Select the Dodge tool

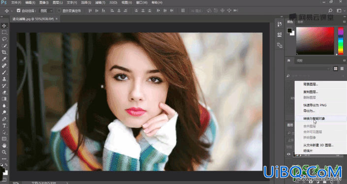[x=4, y=112]
